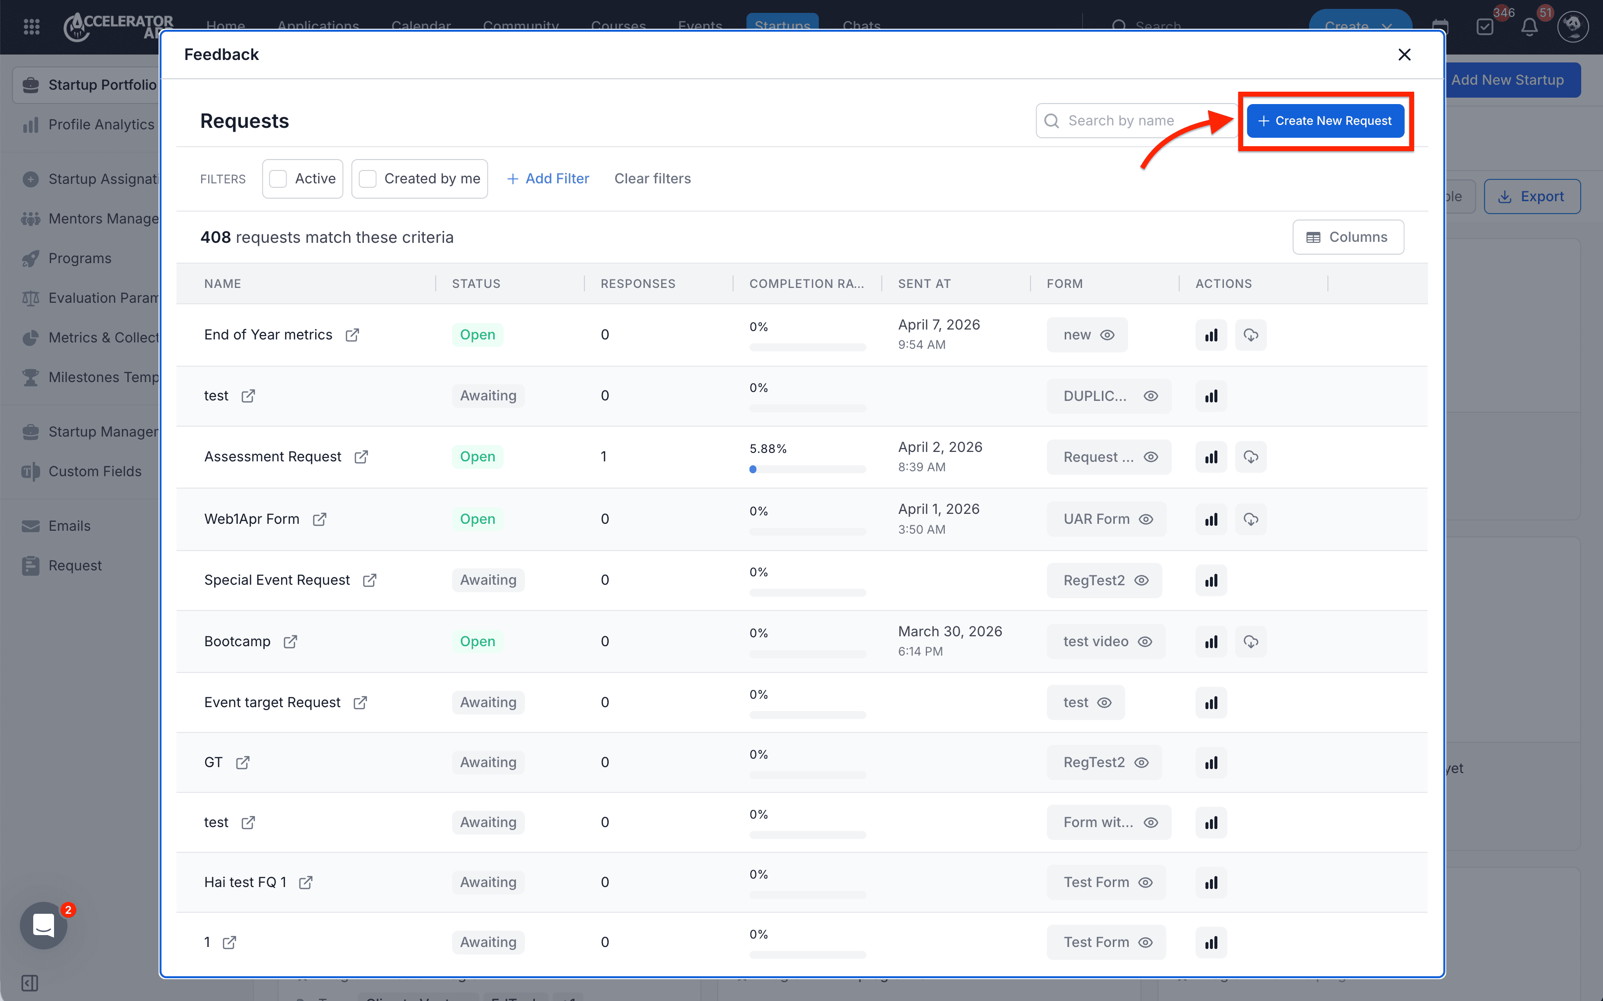This screenshot has height=1001, width=1603.
Task: Click Clear filters link
Action: pyautogui.click(x=652, y=179)
